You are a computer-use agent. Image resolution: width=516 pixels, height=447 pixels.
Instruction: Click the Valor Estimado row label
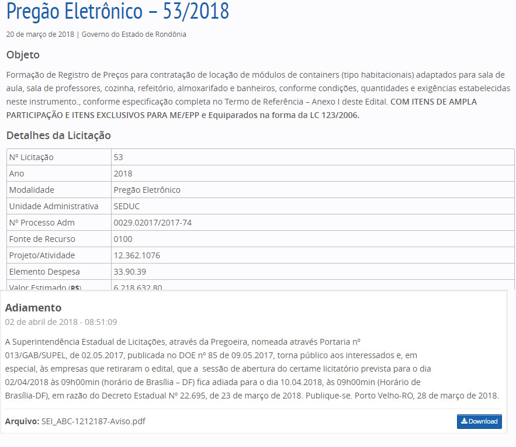45,287
